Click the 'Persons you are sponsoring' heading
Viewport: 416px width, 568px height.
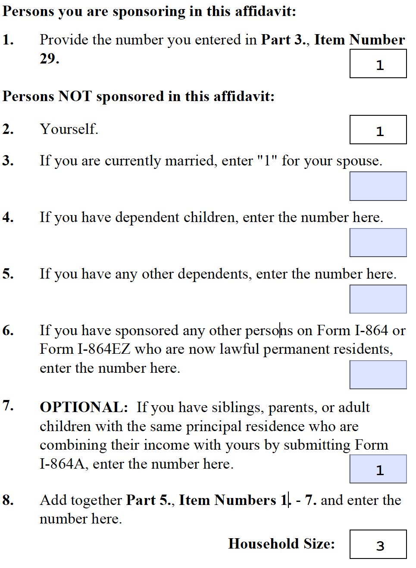click(149, 11)
